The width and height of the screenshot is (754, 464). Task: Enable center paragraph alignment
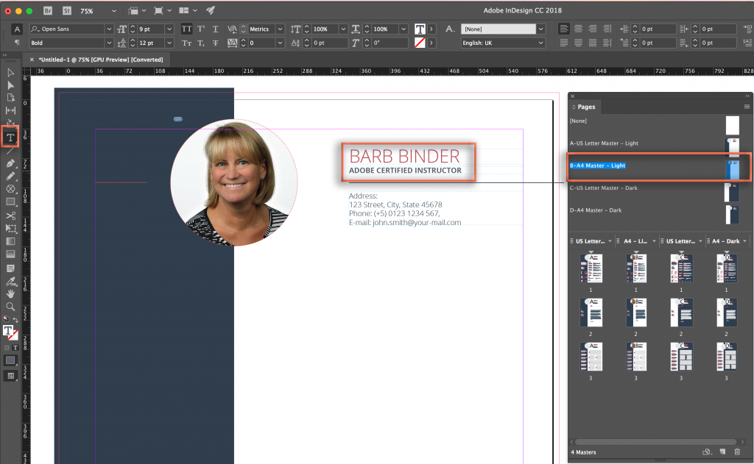(578, 29)
